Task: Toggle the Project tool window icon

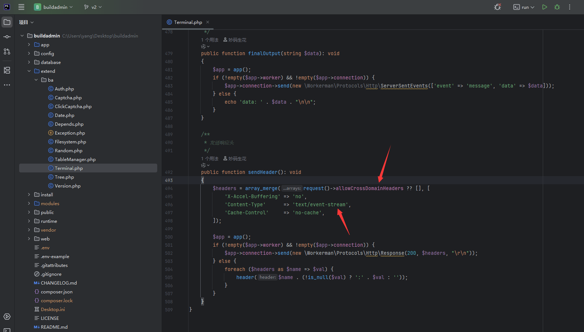Action: coord(7,22)
